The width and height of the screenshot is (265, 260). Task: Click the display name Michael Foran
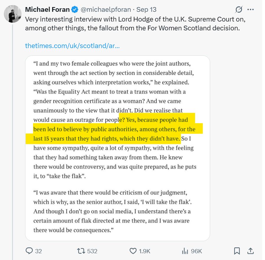pyautogui.click(x=47, y=10)
